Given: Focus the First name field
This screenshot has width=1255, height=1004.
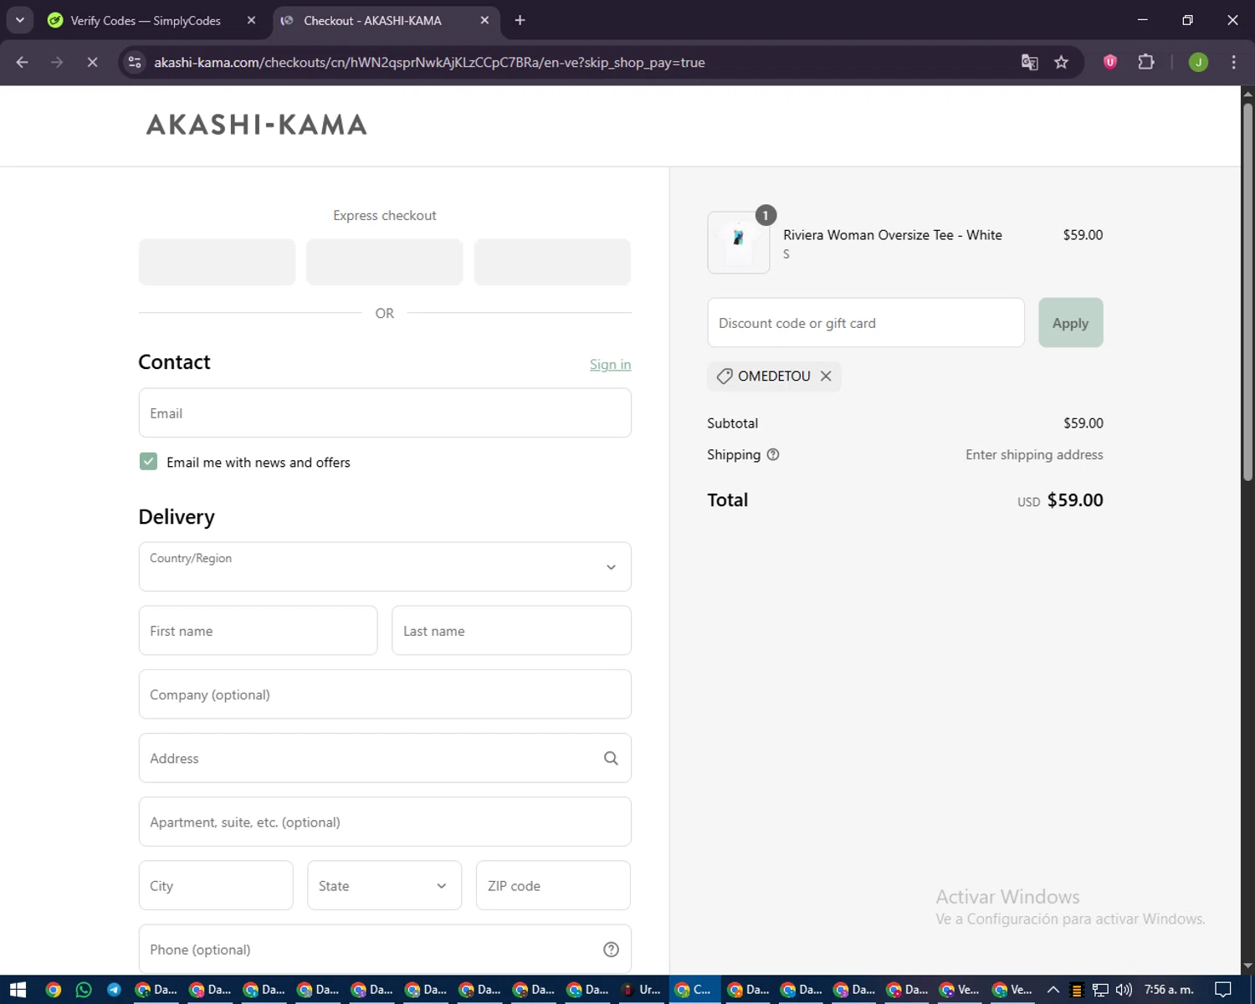Looking at the screenshot, I should point(258,630).
